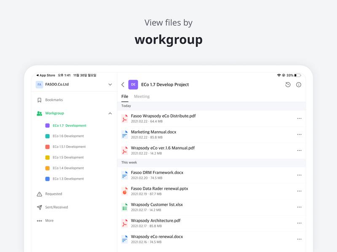Select ECo 1.7 Development workgroup
Screen dimensions: 337x252
[x=70, y=126]
